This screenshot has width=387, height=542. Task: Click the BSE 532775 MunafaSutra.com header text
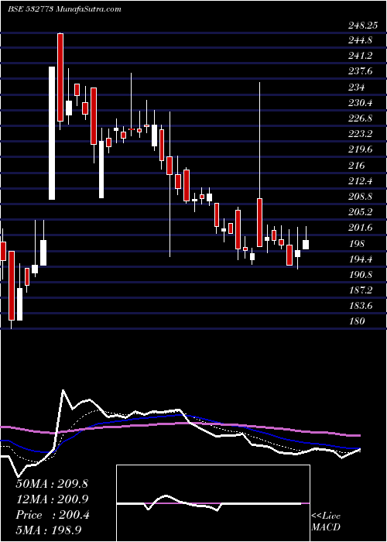pyautogui.click(x=64, y=9)
